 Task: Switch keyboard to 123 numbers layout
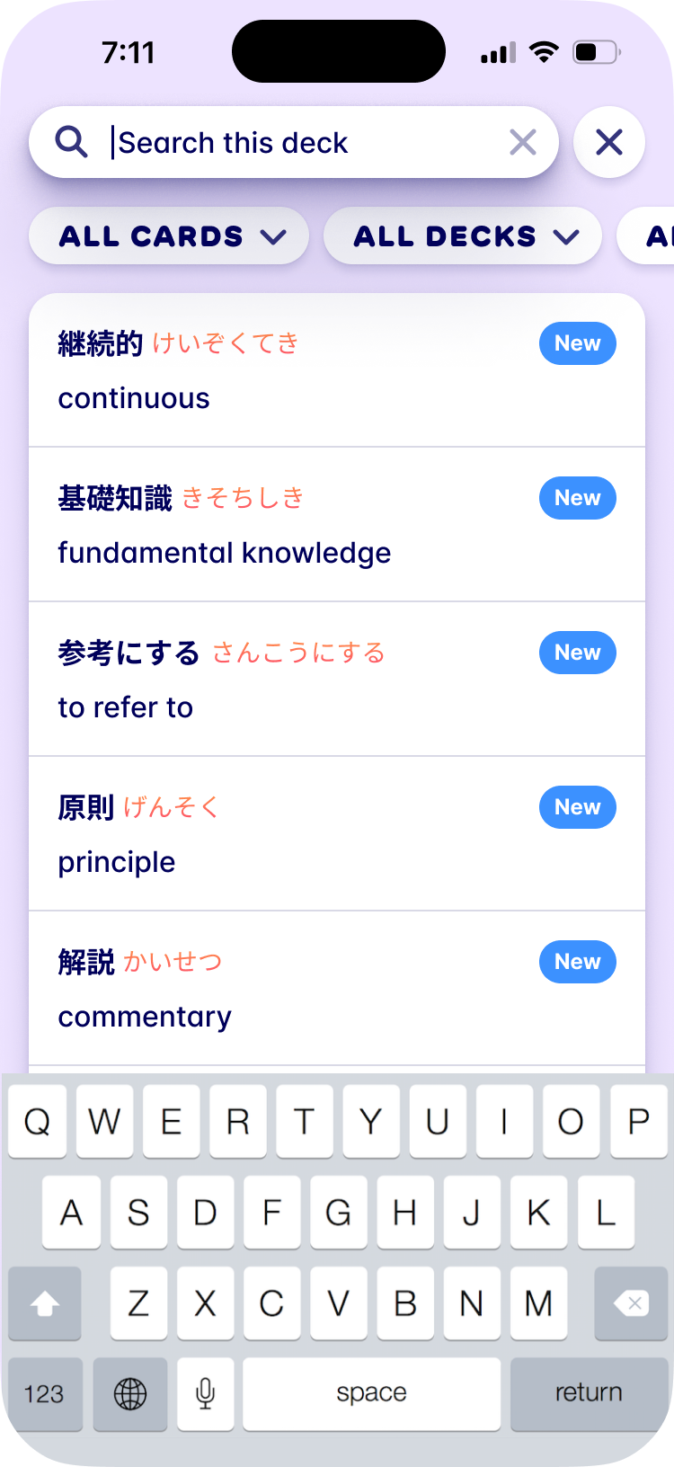44,1394
